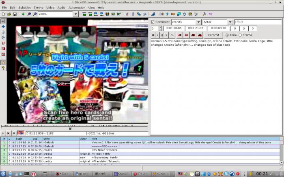284x177 pixels.
Task: Click the Effect input field
Action: [258, 22]
